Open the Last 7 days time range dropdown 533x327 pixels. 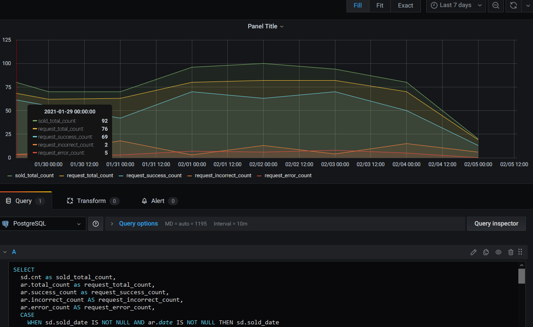(x=455, y=6)
